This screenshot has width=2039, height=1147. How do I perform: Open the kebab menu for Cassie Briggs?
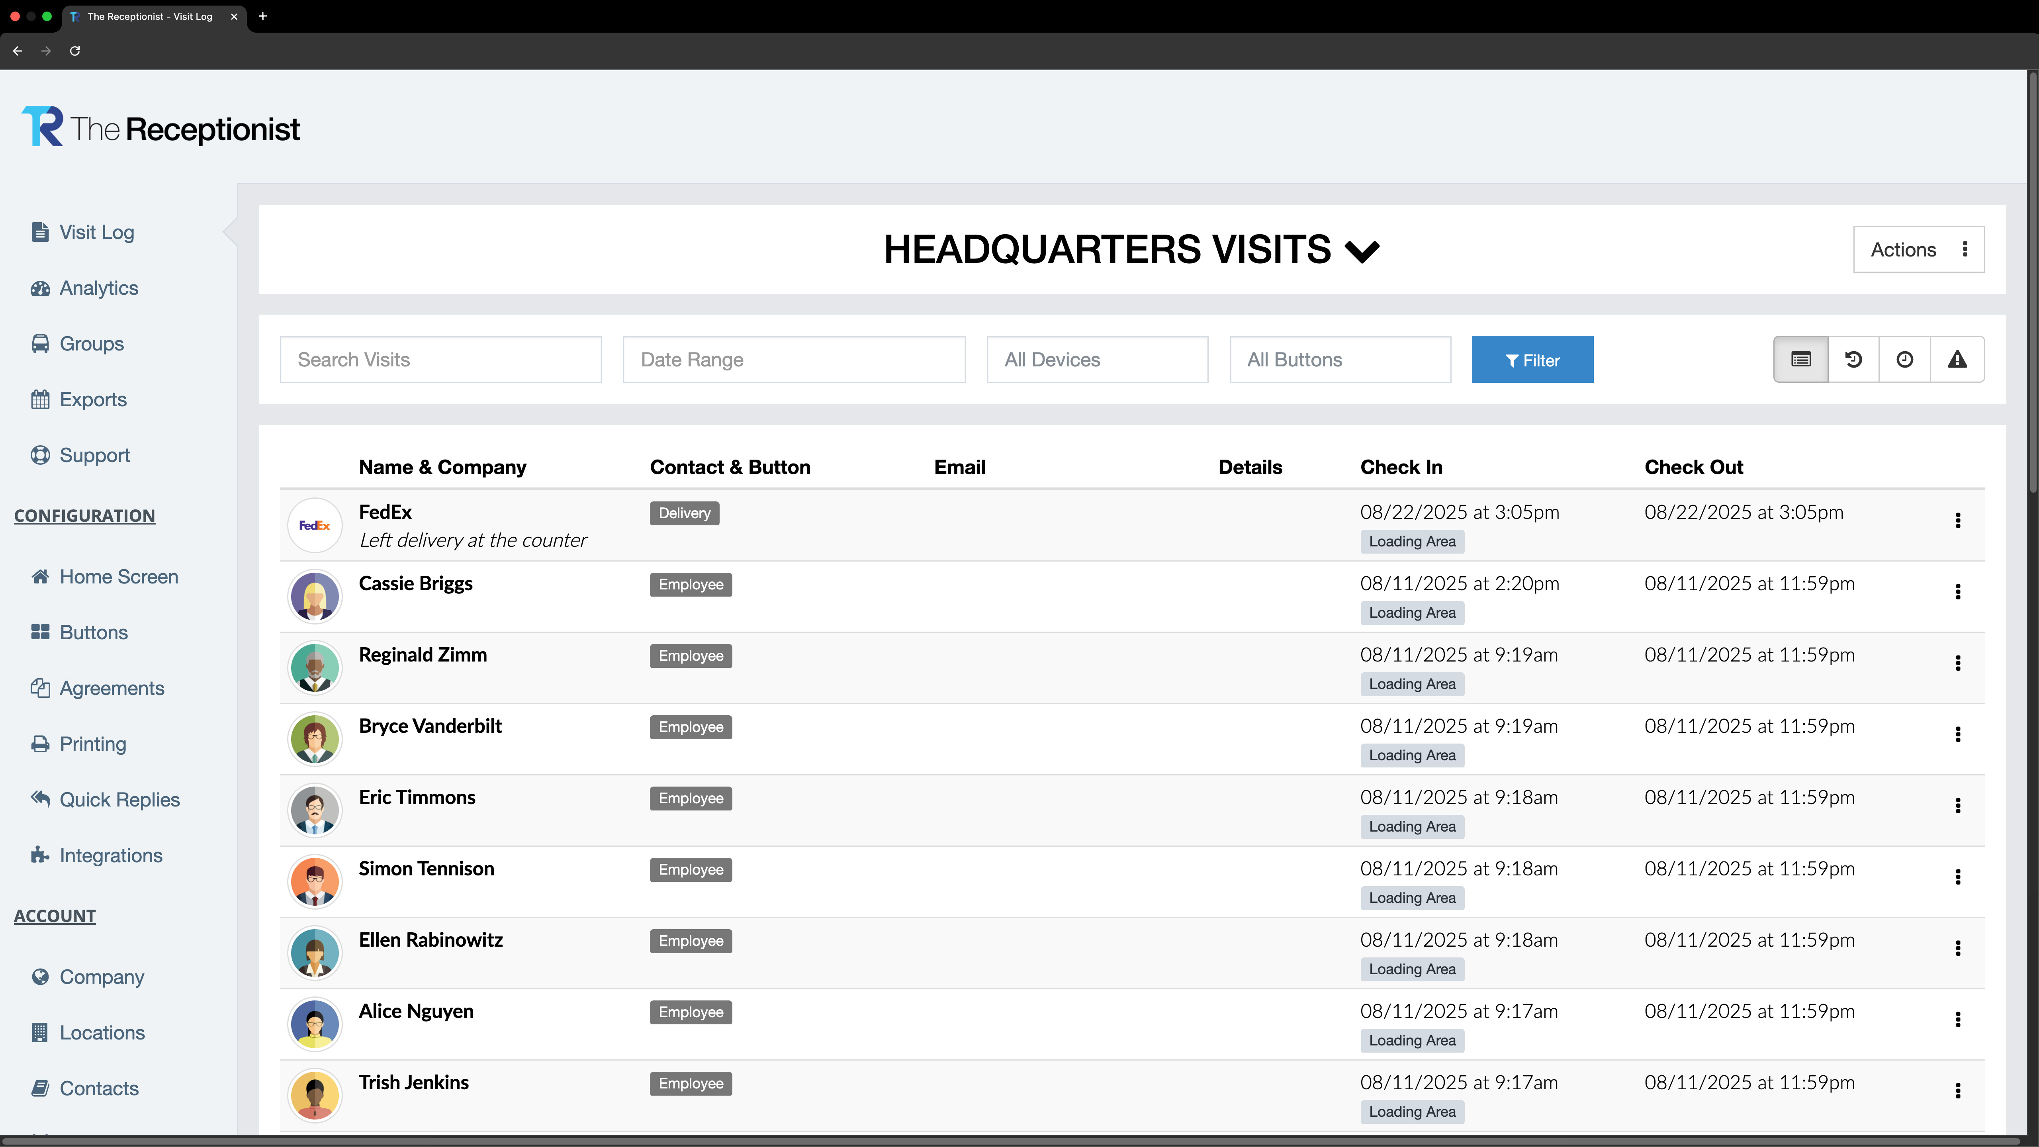[x=1957, y=591]
